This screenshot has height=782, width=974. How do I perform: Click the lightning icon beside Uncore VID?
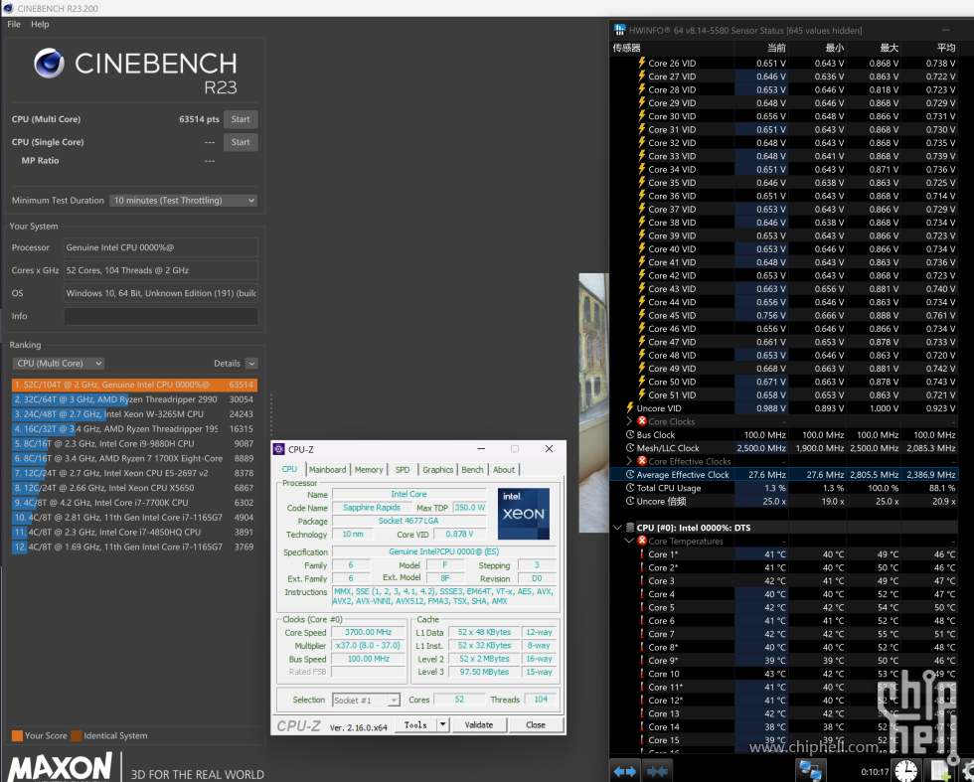630,408
